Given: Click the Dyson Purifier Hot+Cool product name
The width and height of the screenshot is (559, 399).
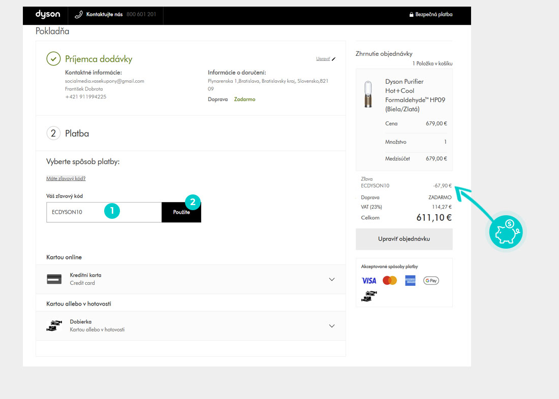Looking at the screenshot, I should point(415,95).
